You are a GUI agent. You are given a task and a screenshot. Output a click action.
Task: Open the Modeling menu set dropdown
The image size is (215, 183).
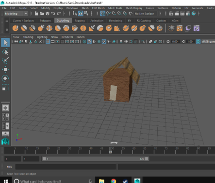[x=16, y=14]
